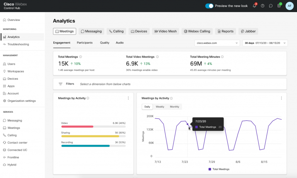Click the yellow Sharing progress bar

pos(90,136)
